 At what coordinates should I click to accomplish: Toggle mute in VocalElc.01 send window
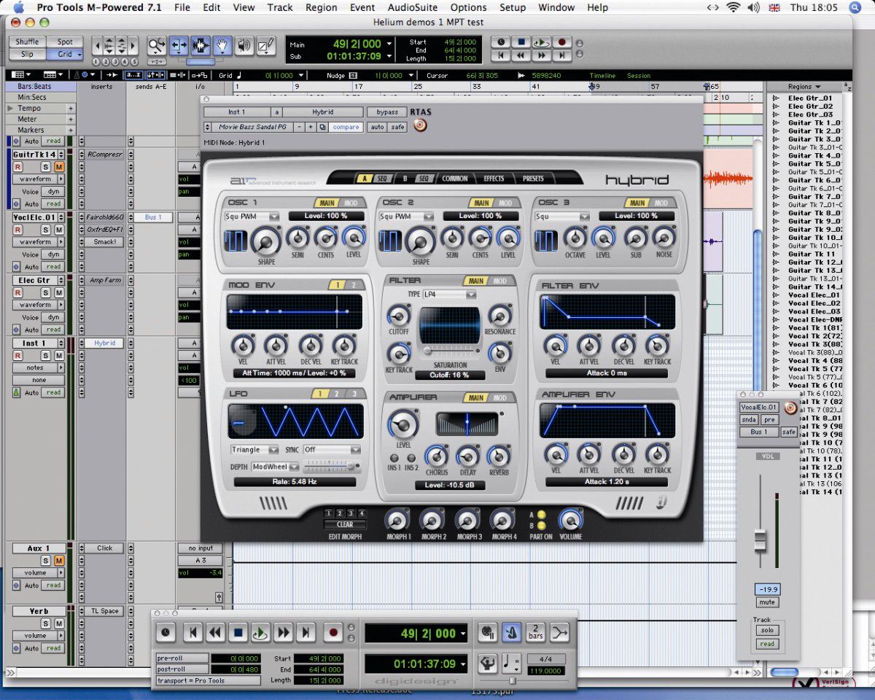(x=766, y=602)
